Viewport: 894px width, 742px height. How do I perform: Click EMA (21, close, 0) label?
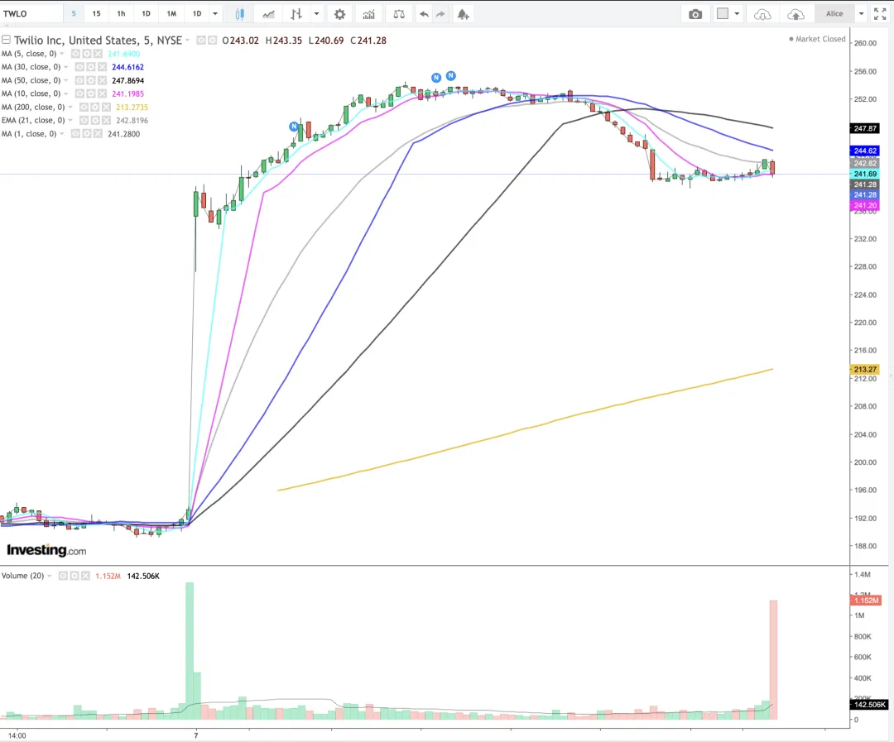pos(33,120)
